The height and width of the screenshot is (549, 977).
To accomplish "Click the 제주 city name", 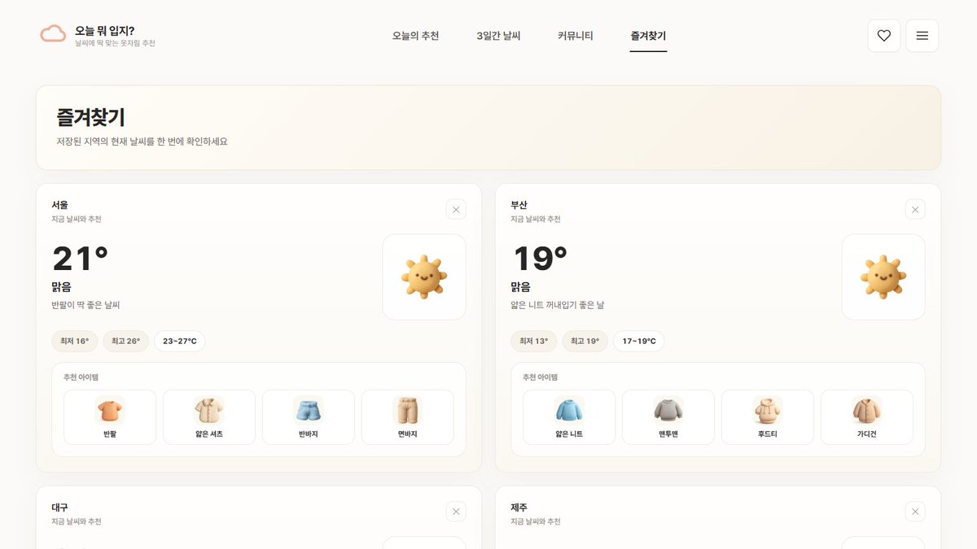I will 519,508.
